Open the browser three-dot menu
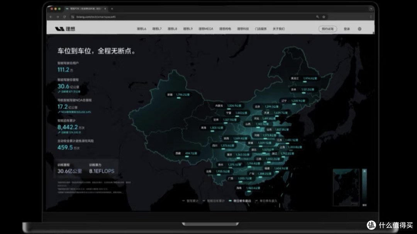This screenshot has height=234, width=417. pos(371,17)
